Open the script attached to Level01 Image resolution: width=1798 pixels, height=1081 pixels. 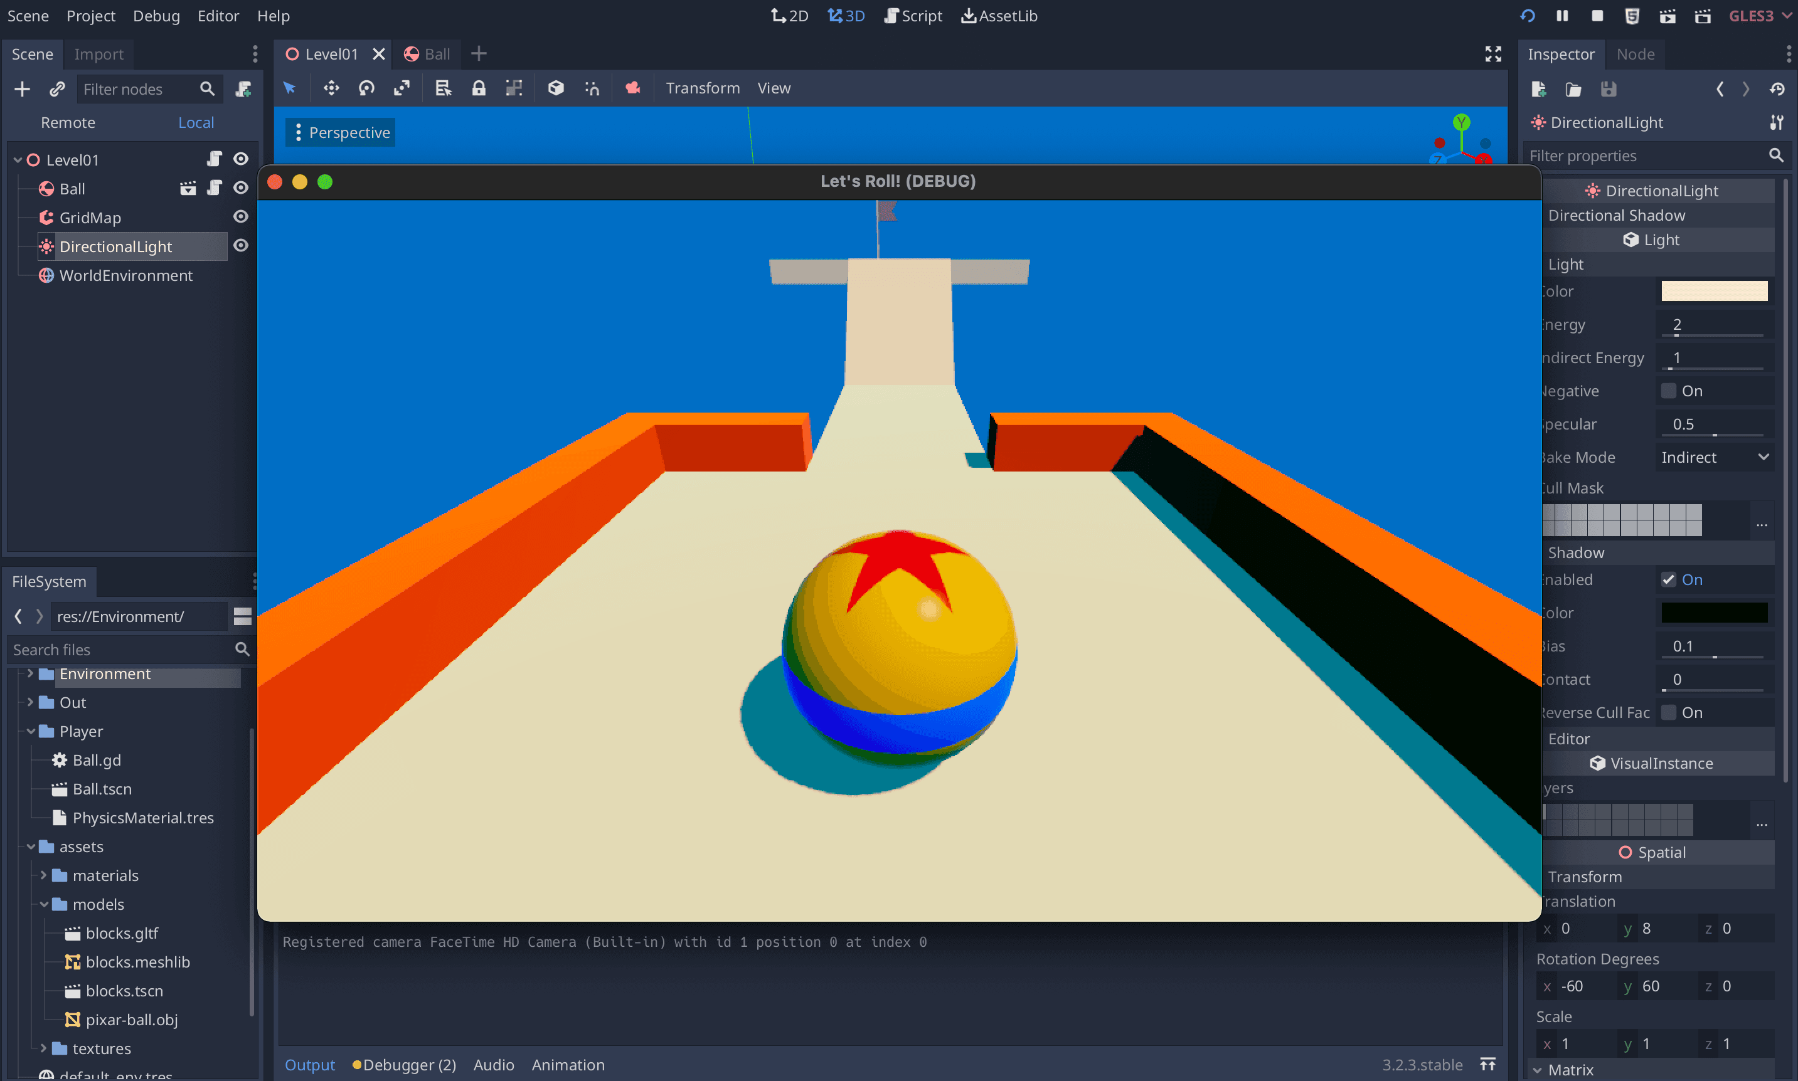(215, 159)
